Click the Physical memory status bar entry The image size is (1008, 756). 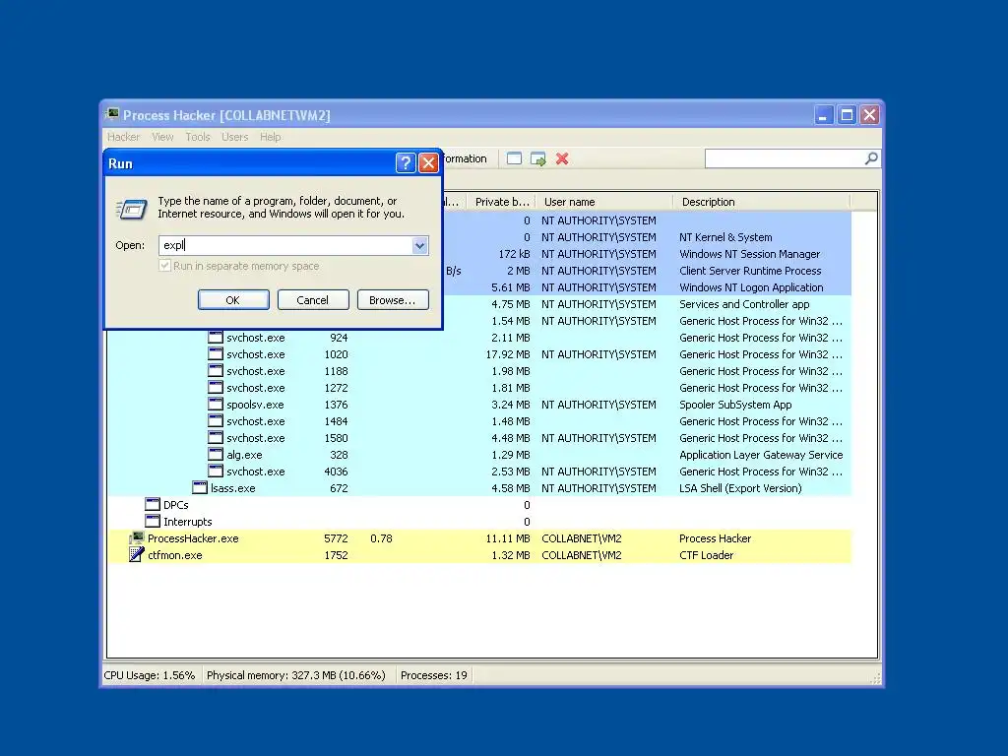click(295, 675)
